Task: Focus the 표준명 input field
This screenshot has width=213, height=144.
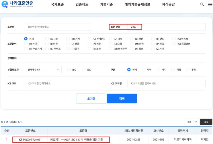Action: (x=58, y=27)
